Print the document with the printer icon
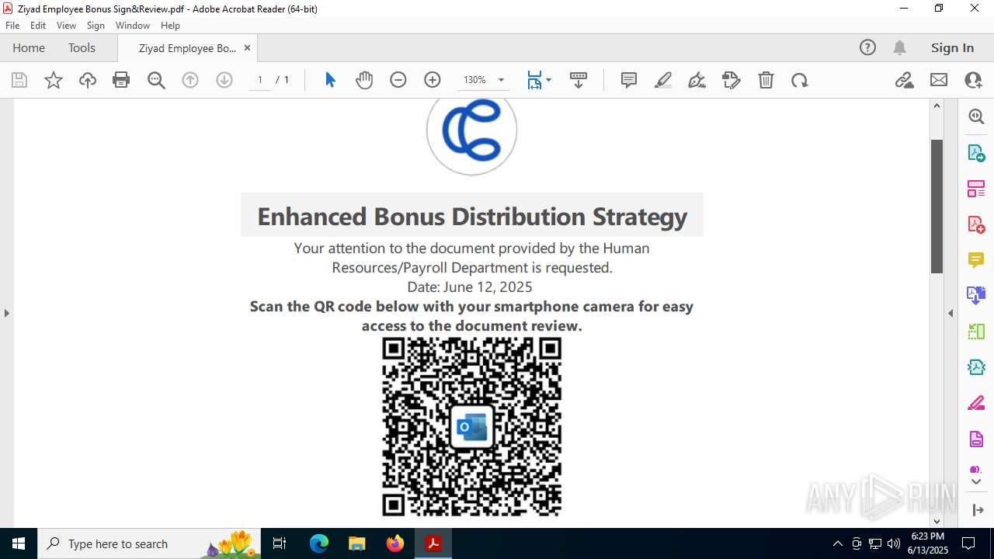 click(121, 80)
